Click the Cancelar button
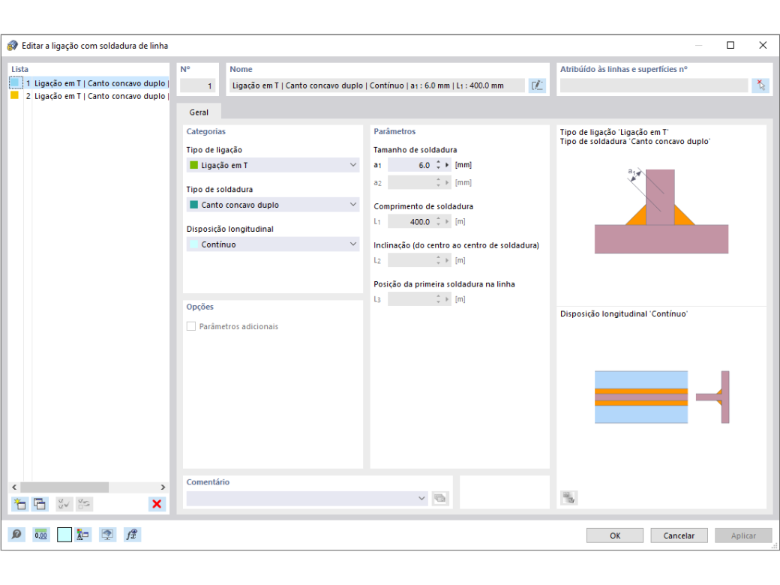This screenshot has height=585, width=780. point(679,535)
